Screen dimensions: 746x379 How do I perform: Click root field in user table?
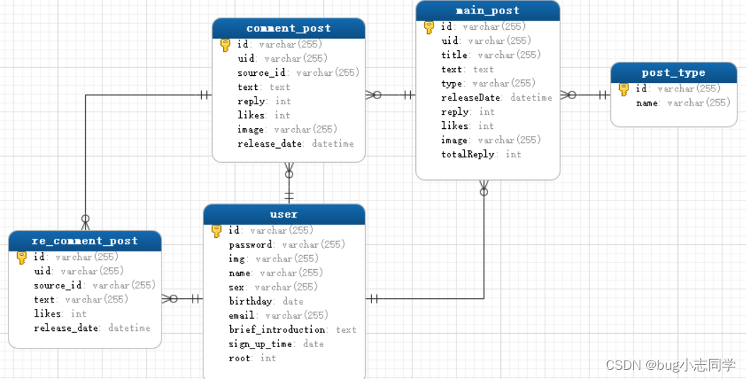click(252, 358)
